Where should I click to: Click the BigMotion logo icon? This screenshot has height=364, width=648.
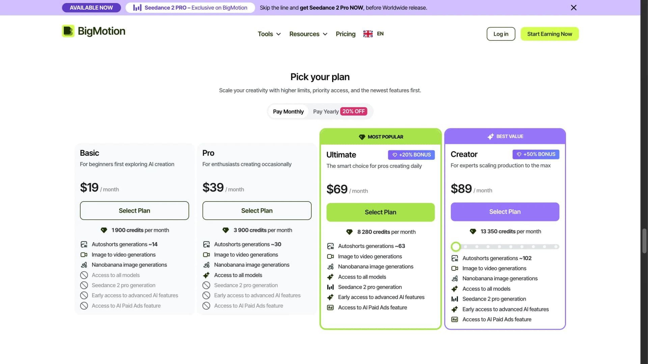tap(68, 31)
